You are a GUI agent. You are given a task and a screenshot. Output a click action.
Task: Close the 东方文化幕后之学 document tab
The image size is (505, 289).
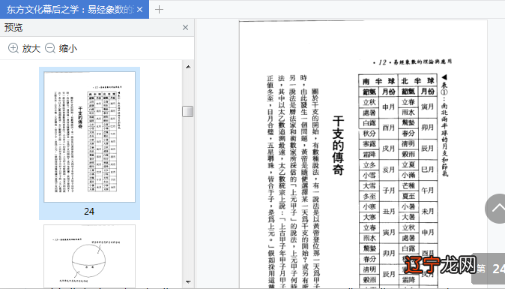140,10
